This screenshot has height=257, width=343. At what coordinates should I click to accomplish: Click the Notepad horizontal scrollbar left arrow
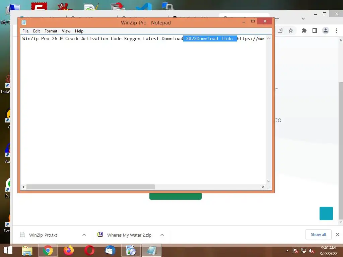[24, 187]
